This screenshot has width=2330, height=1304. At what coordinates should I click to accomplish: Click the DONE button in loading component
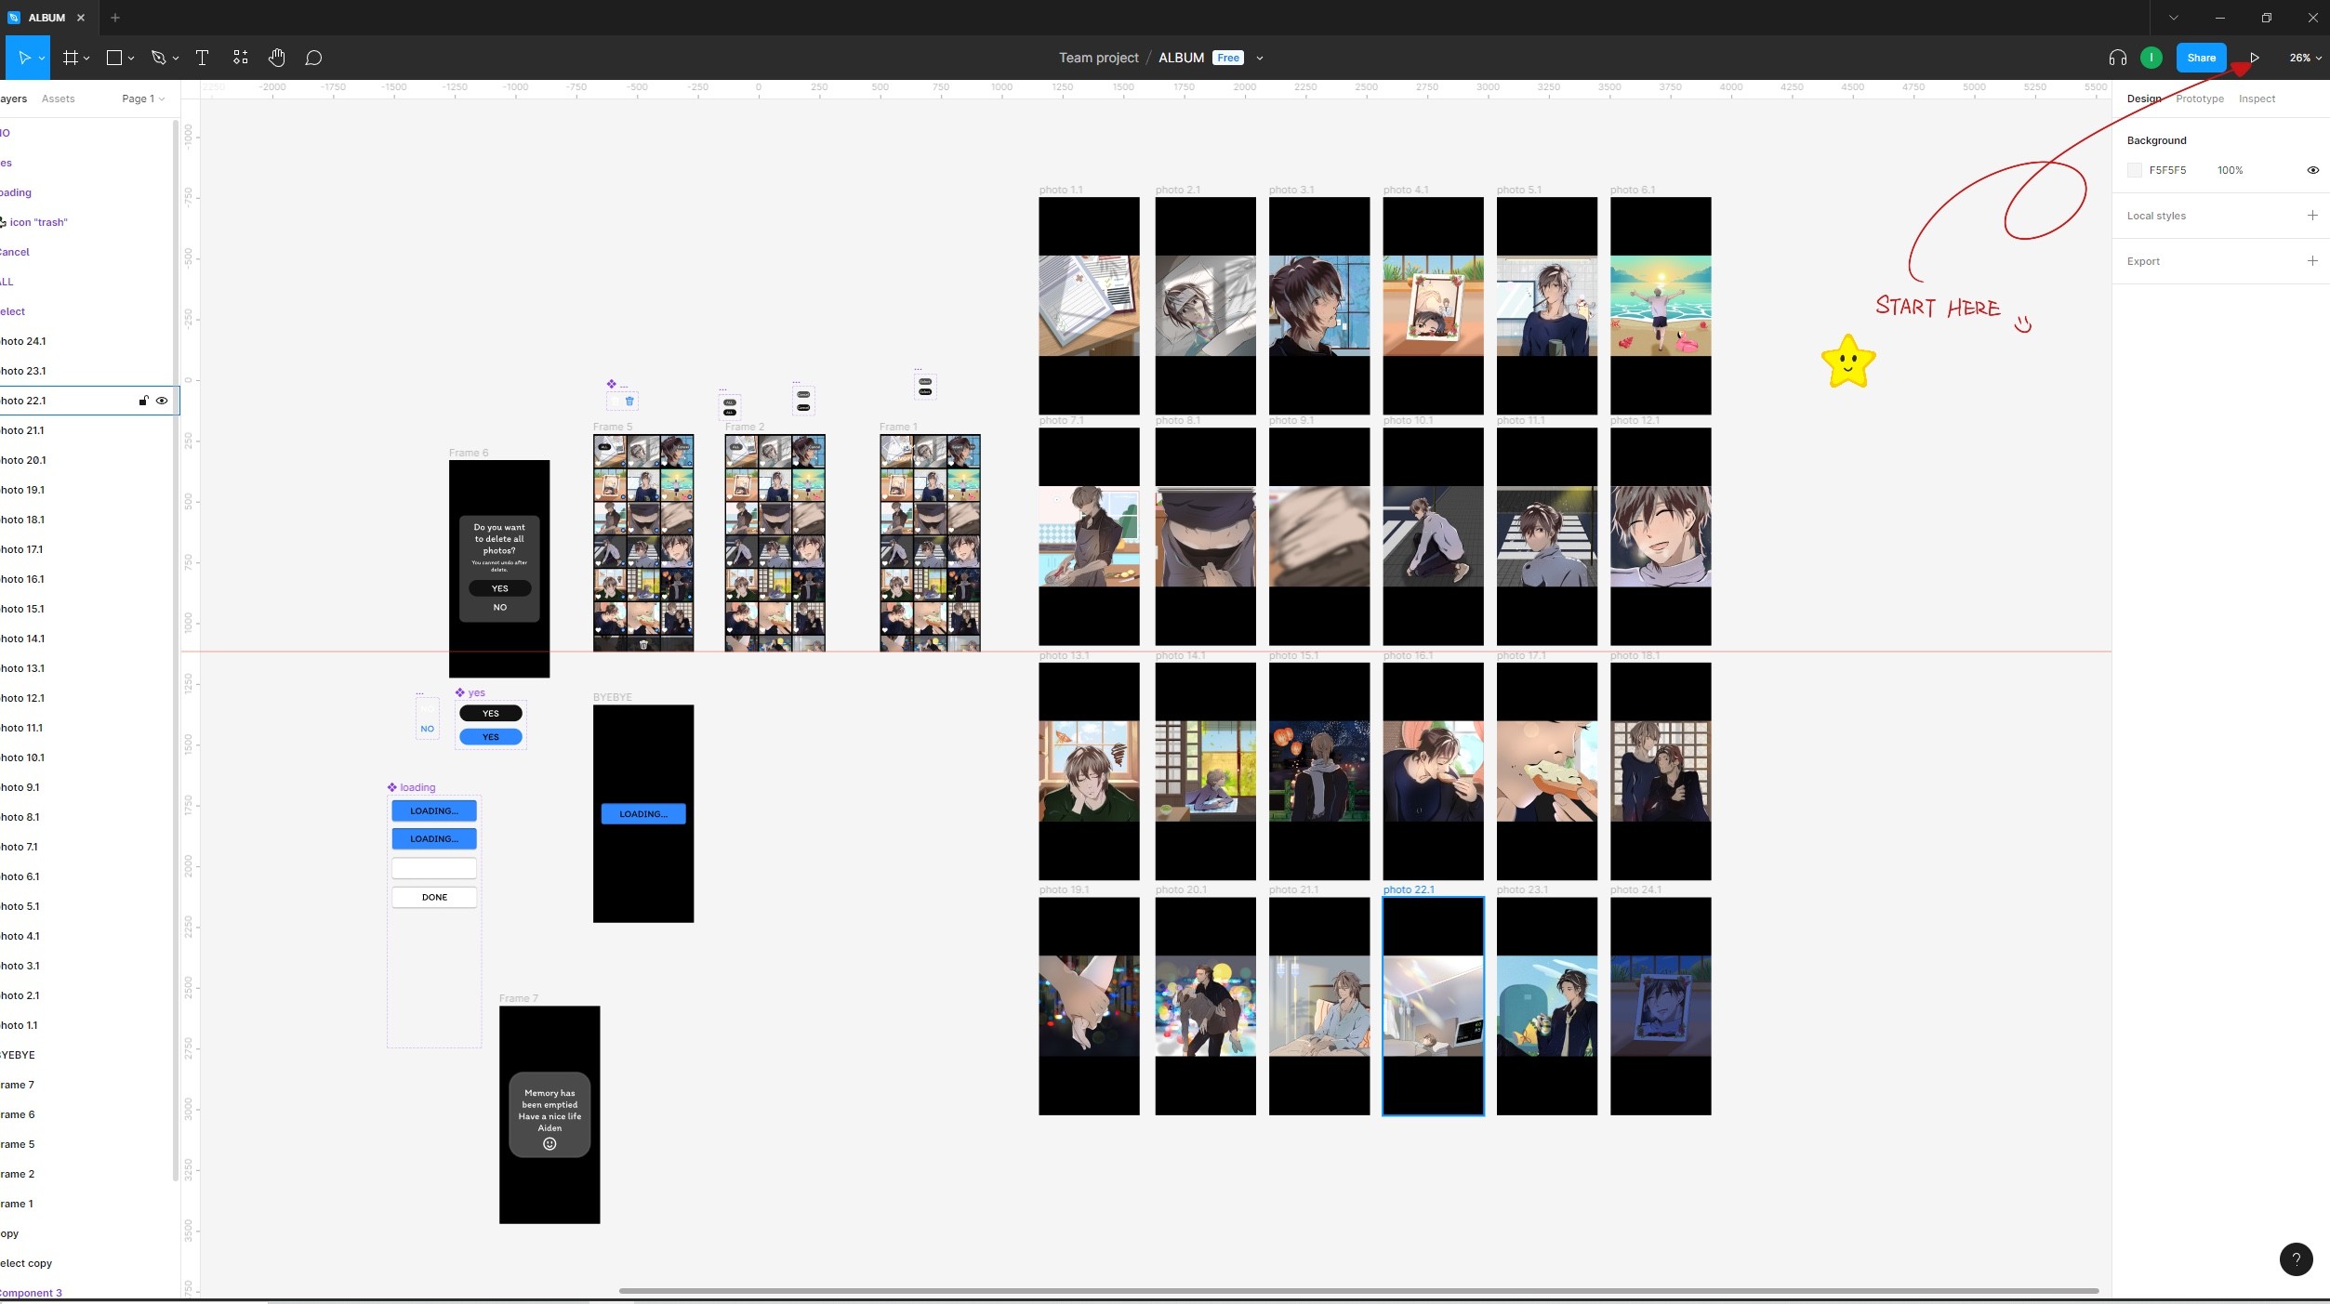pyautogui.click(x=434, y=898)
